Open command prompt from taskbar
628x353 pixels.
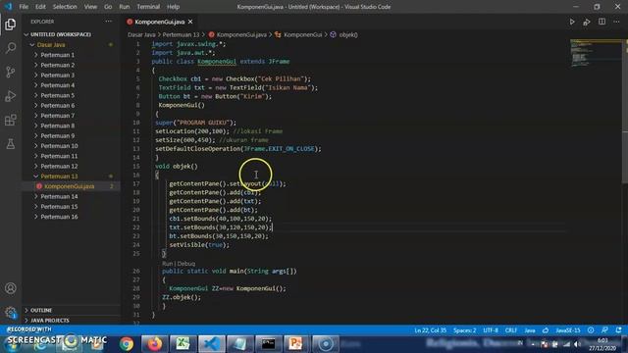(268, 344)
